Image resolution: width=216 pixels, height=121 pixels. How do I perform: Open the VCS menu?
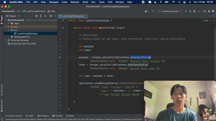110,2
